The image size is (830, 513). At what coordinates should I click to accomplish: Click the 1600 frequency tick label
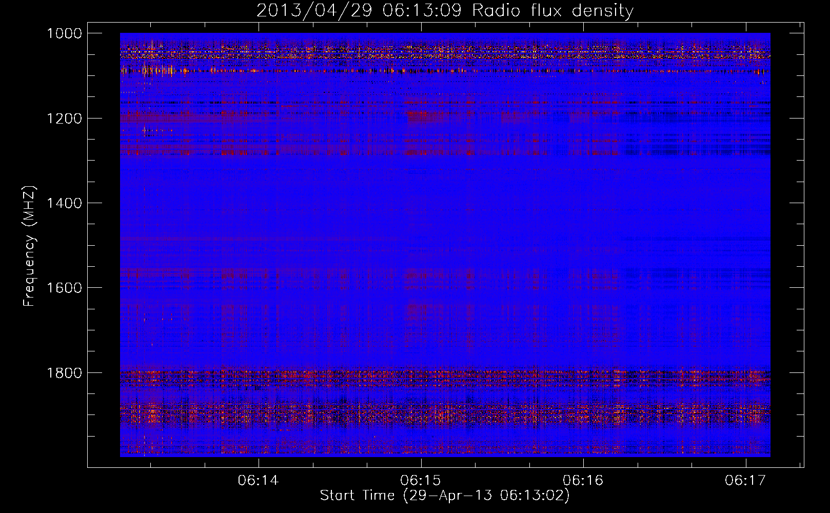tap(64, 288)
